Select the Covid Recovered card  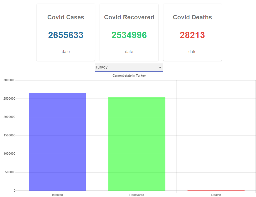click(x=129, y=32)
